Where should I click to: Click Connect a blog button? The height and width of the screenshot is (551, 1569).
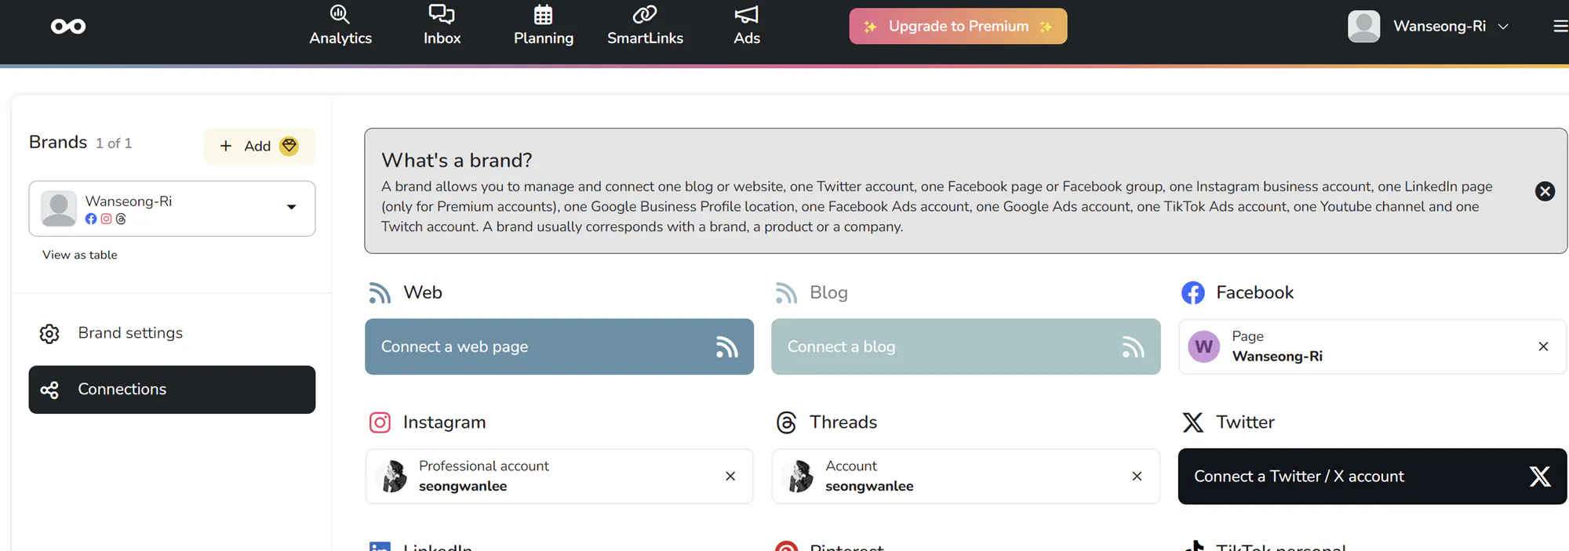(966, 346)
